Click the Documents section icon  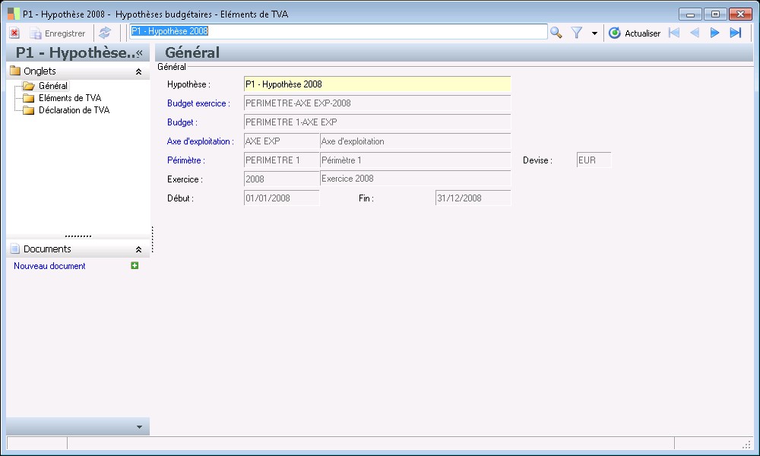point(15,249)
